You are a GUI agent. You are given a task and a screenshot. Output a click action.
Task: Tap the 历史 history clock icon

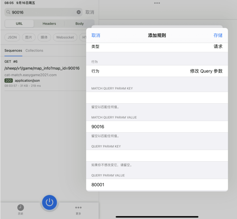tap(21, 207)
